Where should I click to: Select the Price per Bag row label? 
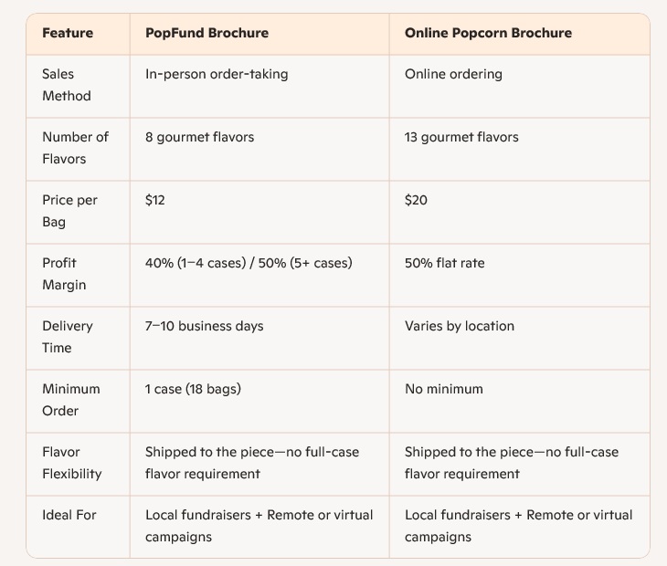[x=69, y=211]
